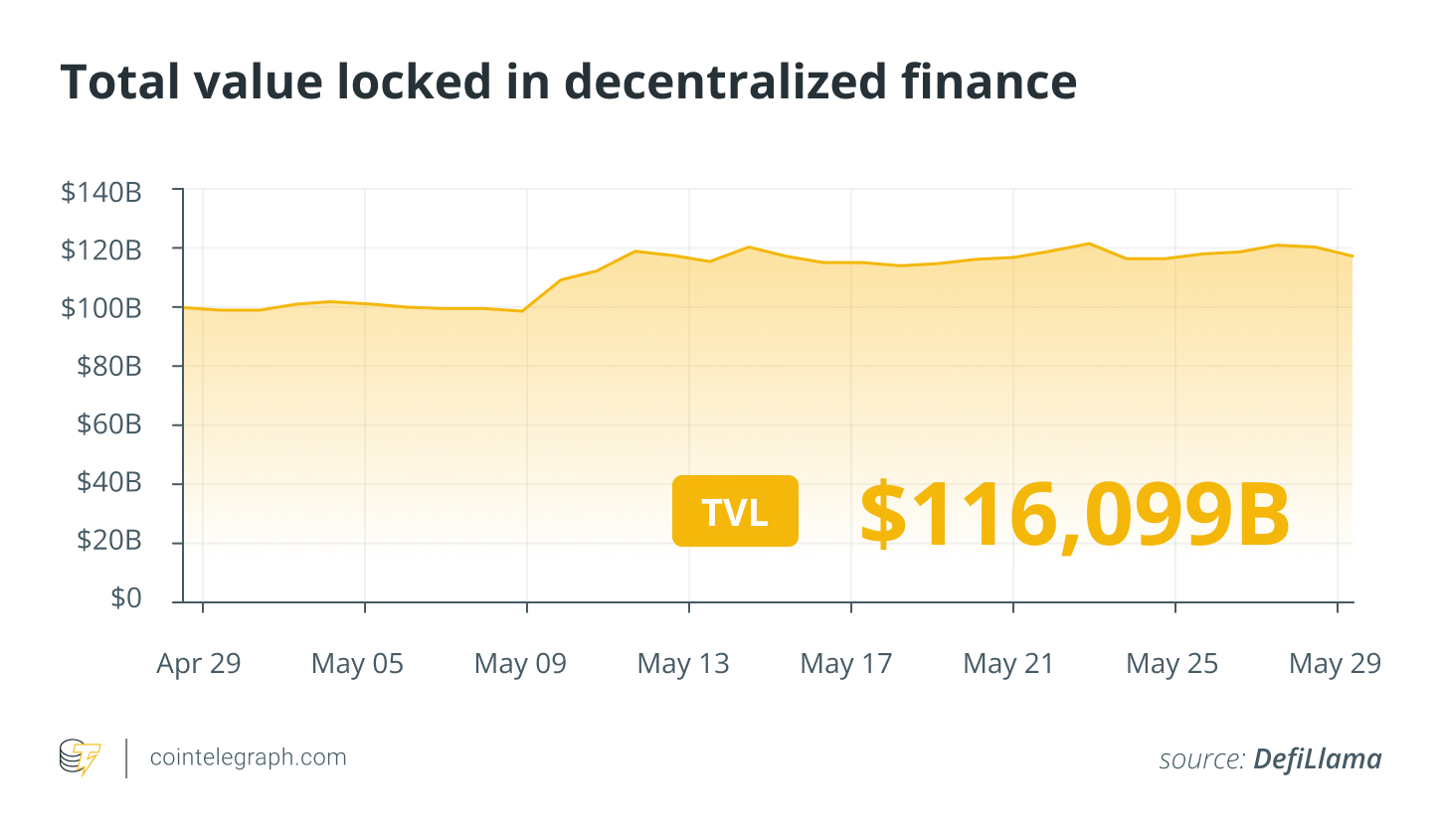Click the Cointelegraph coin stack logo icon

coord(80,757)
